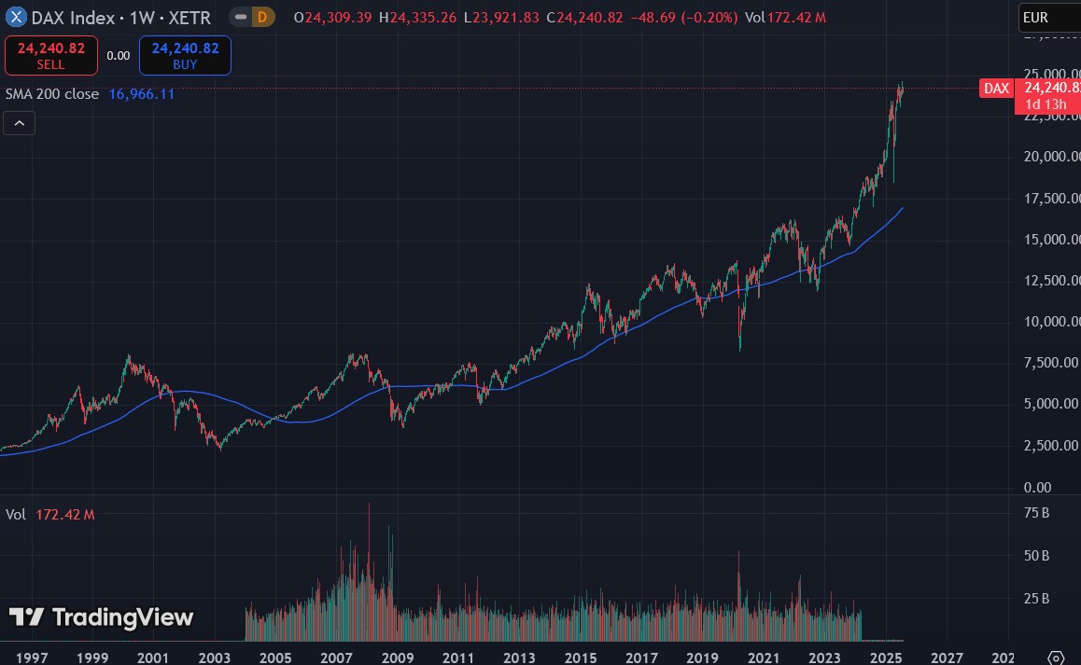Open chart settings gear at bottom right
1081x665 pixels.
(1056, 658)
